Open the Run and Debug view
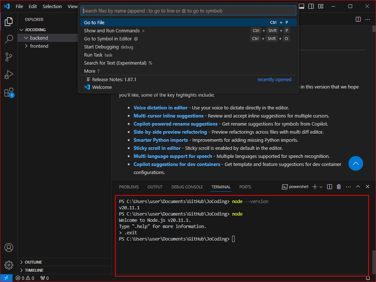The image size is (376, 282). pyautogui.click(x=9, y=75)
